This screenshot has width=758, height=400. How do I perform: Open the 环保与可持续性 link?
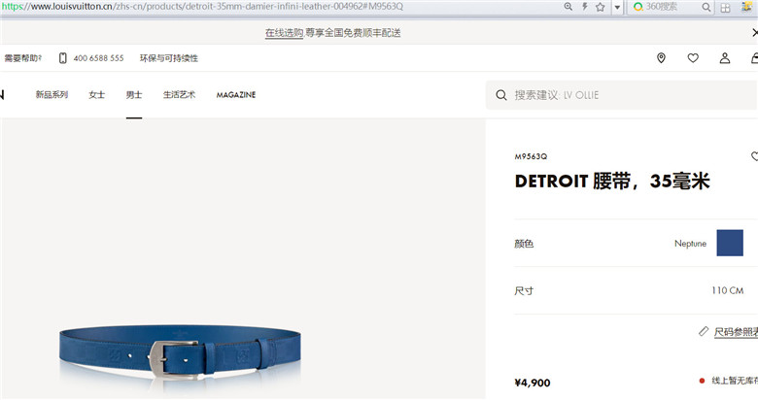(169, 58)
